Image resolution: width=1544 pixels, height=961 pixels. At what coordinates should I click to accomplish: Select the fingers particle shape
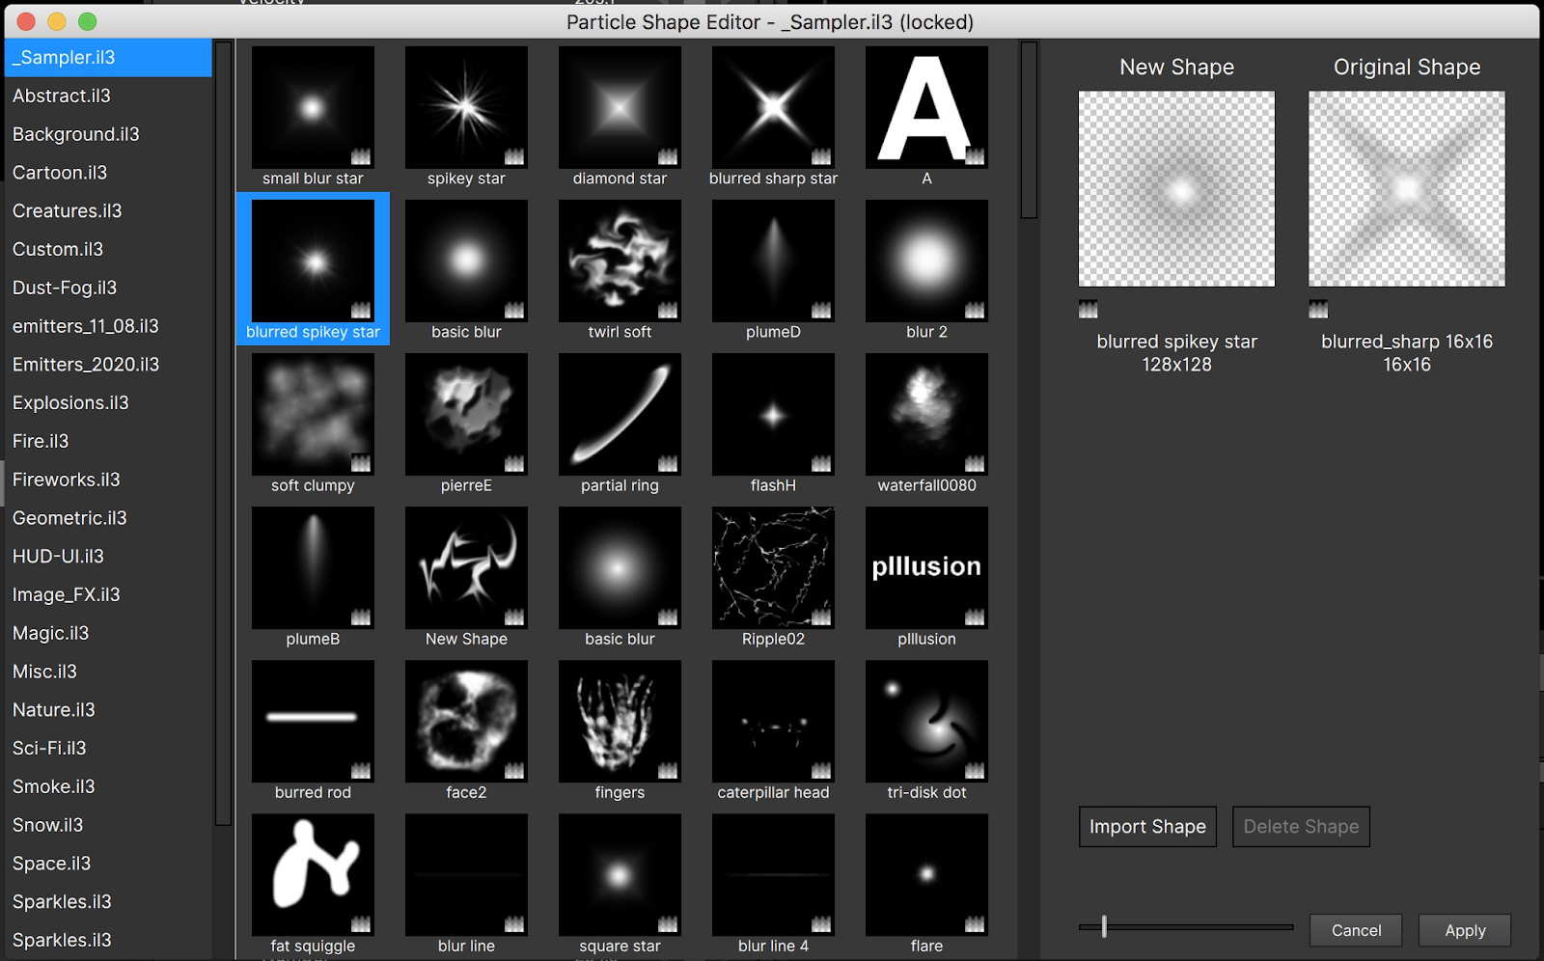620,722
